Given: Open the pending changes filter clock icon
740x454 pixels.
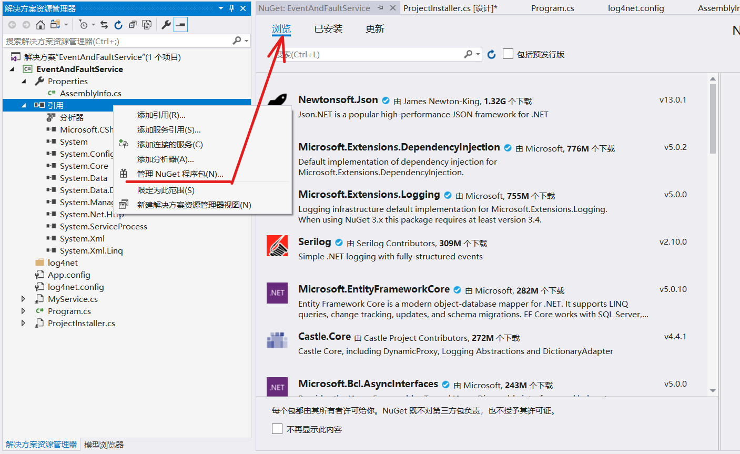Looking at the screenshot, I should point(83,25).
